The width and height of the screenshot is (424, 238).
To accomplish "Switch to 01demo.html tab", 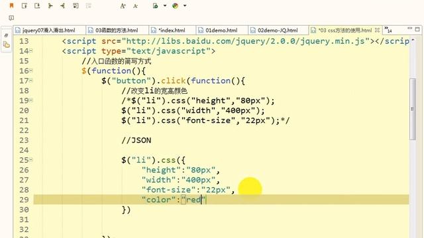I will click(x=222, y=30).
